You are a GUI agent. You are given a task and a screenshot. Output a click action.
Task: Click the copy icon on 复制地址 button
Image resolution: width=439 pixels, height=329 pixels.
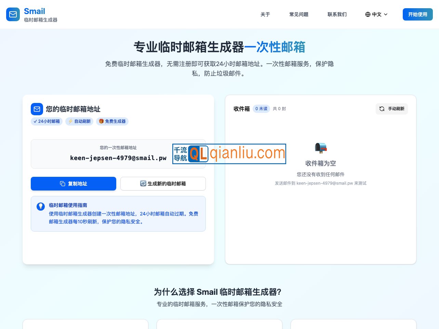[x=63, y=184]
